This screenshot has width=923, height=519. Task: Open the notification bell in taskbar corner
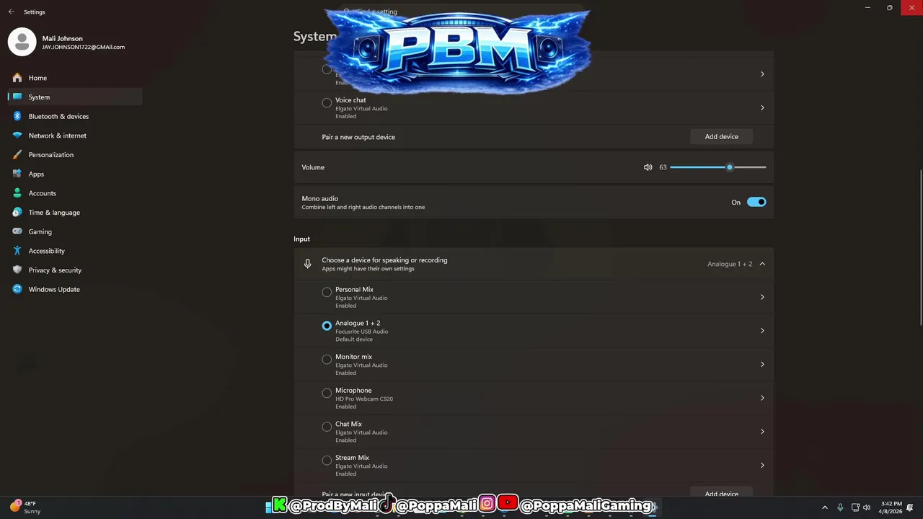tap(911, 507)
